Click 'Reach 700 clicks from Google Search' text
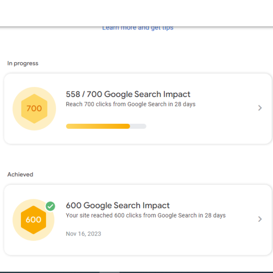This screenshot has width=273, height=273. click(131, 104)
